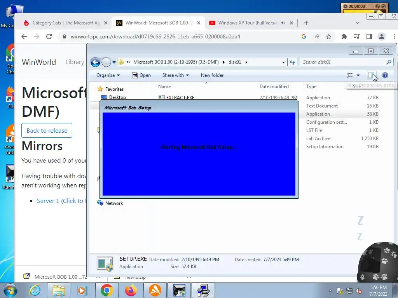Show hidden tray icons arrow

pos(330,291)
